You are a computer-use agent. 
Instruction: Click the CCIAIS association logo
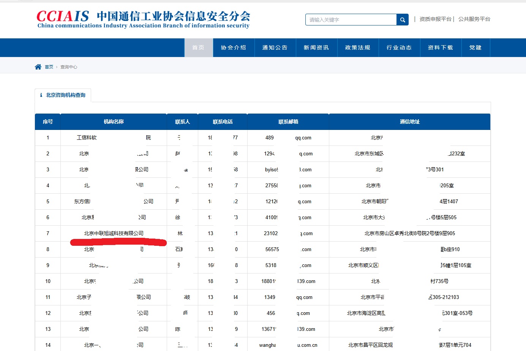pyautogui.click(x=141, y=19)
